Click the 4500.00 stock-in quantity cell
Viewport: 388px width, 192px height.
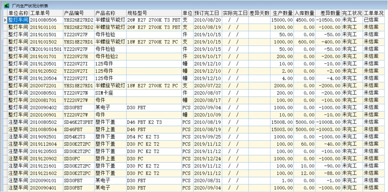pyautogui.click(x=305, y=20)
